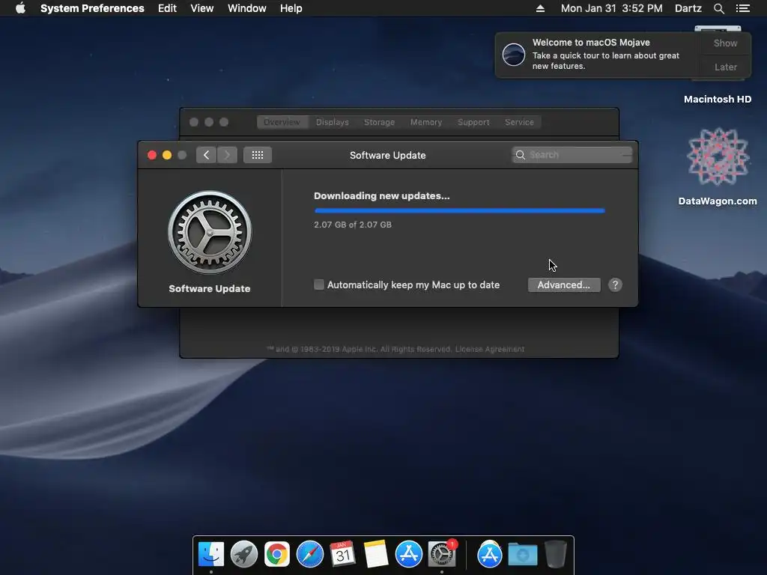Viewport: 767px width, 575px height.
Task: Show all preferences grid button
Action: tap(258, 155)
